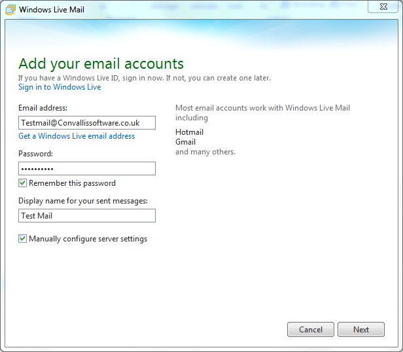Click the 'Password:' label
The height and width of the screenshot is (352, 403).
[35, 154]
